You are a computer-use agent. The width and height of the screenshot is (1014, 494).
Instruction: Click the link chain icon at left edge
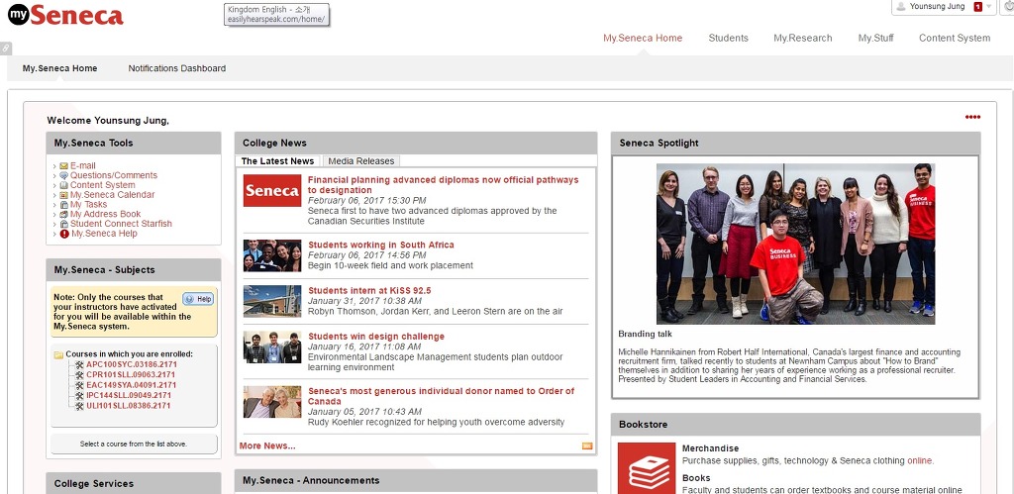(x=5, y=48)
